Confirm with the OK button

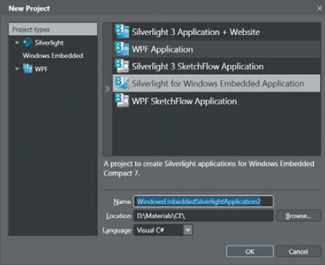250,252
